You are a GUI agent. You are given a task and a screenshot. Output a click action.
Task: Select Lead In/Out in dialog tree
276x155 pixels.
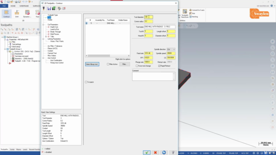pyautogui.click(x=55, y=29)
